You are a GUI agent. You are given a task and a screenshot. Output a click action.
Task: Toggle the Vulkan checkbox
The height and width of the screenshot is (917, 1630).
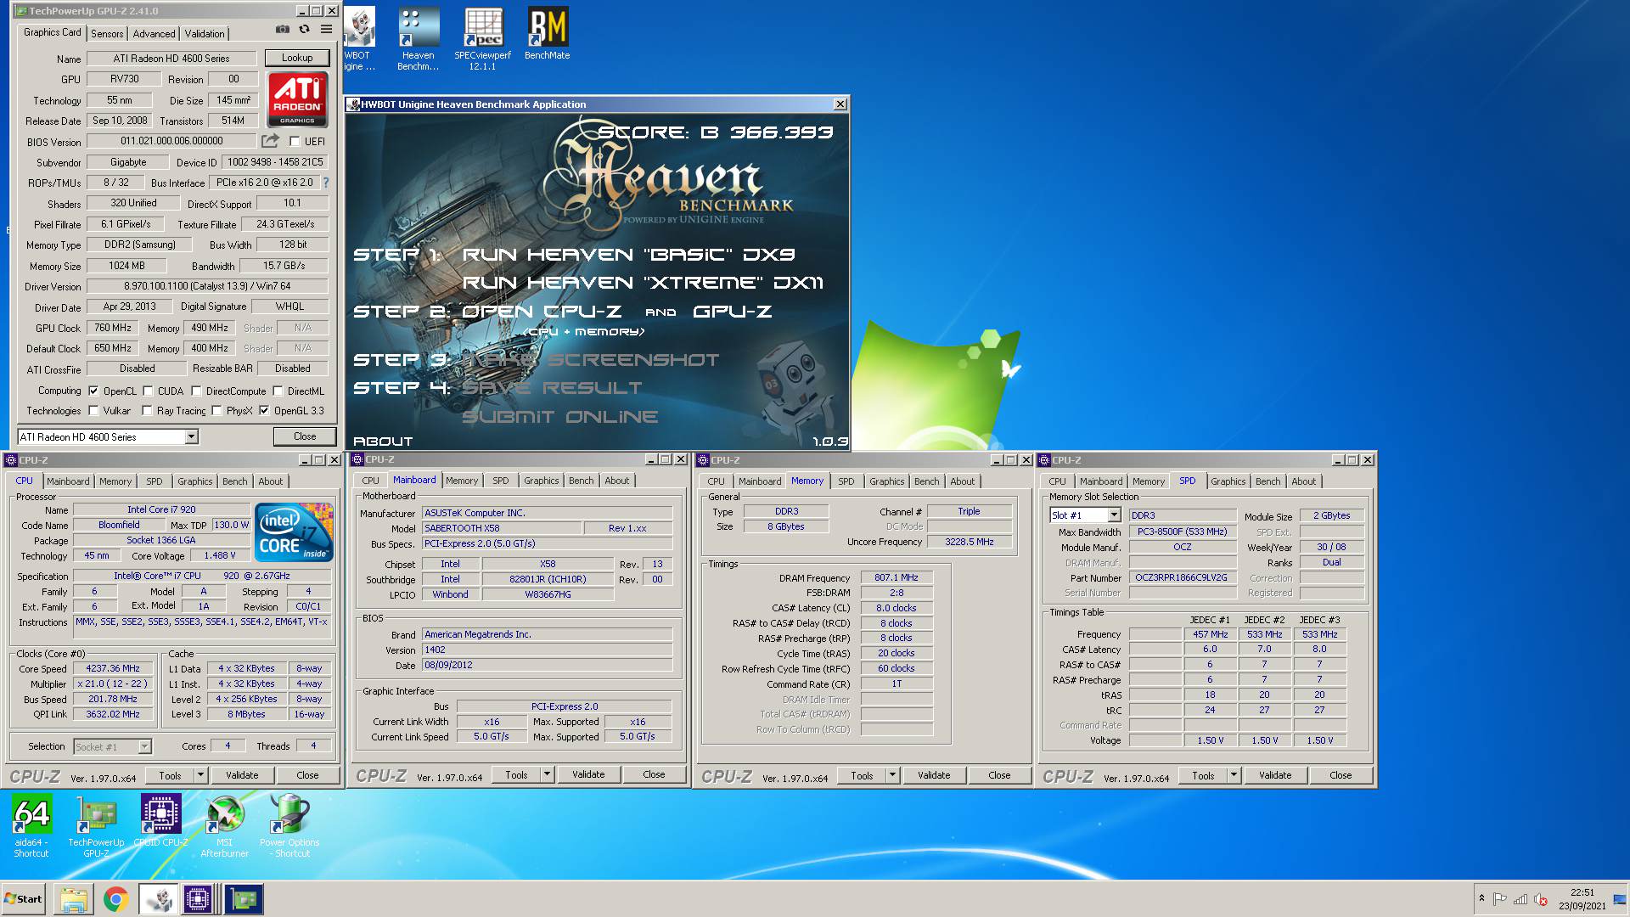pyautogui.click(x=93, y=411)
